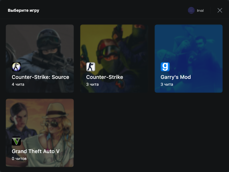Screen dimensions: 229x172
Task: Click the '4 чита' count label
Action: click(18, 84)
